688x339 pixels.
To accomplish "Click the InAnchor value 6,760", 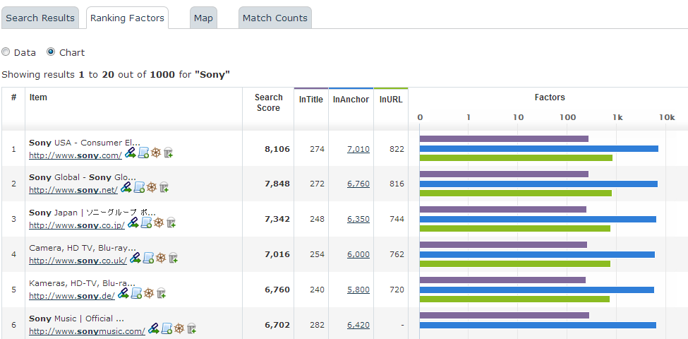I will click(x=358, y=184).
